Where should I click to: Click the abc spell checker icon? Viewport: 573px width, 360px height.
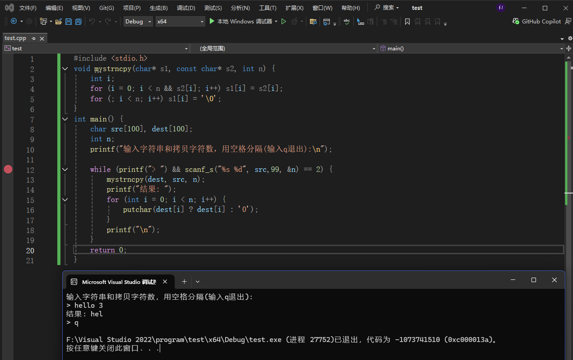(347, 21)
